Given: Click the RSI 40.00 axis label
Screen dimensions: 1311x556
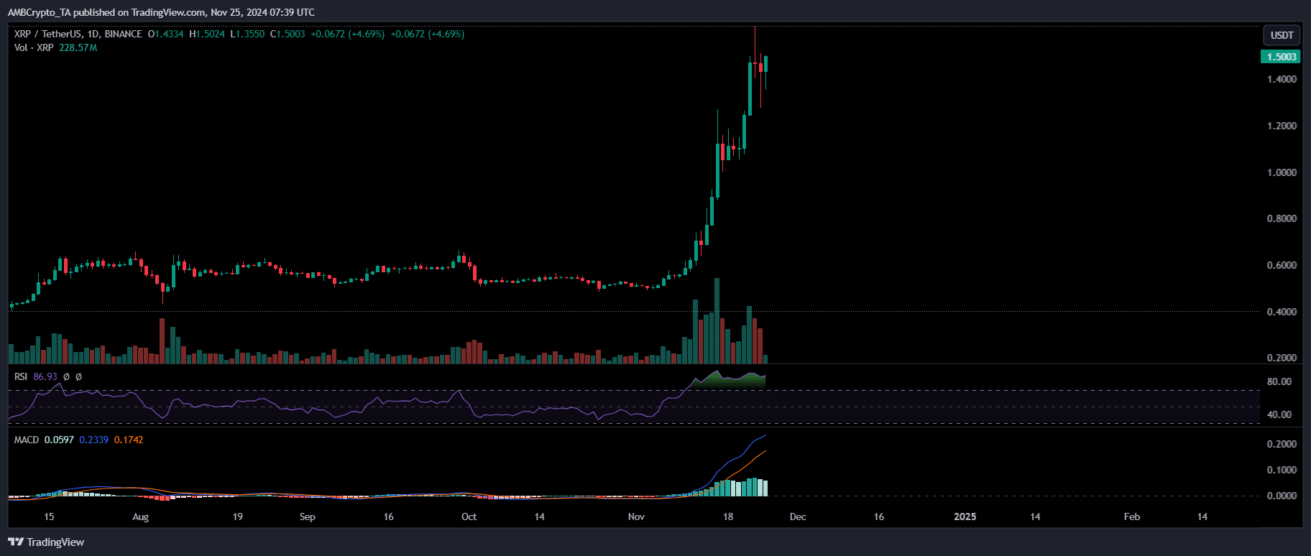Looking at the screenshot, I should pos(1279,414).
